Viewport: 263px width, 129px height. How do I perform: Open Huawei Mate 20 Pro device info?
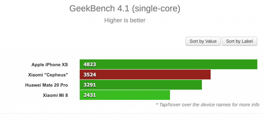(x=46, y=85)
